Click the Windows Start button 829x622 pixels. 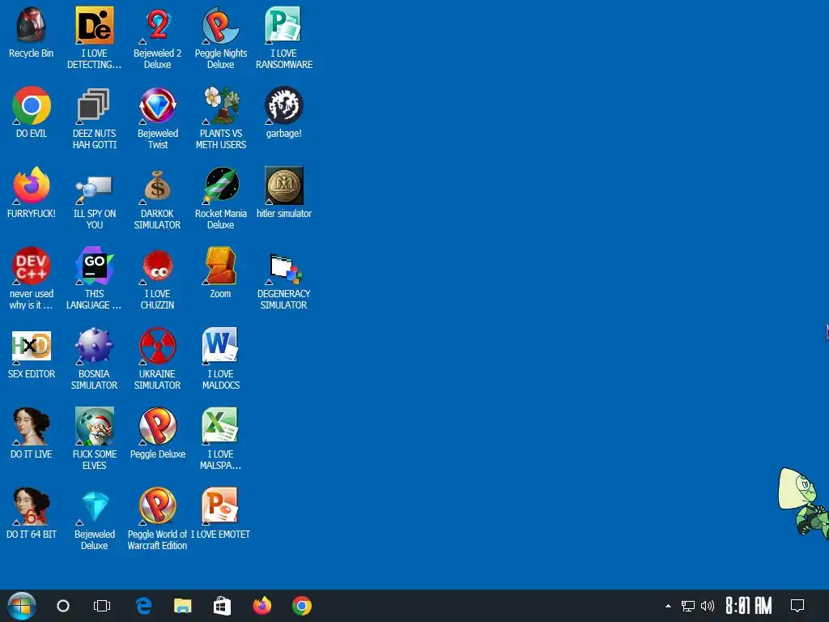pos(22,606)
